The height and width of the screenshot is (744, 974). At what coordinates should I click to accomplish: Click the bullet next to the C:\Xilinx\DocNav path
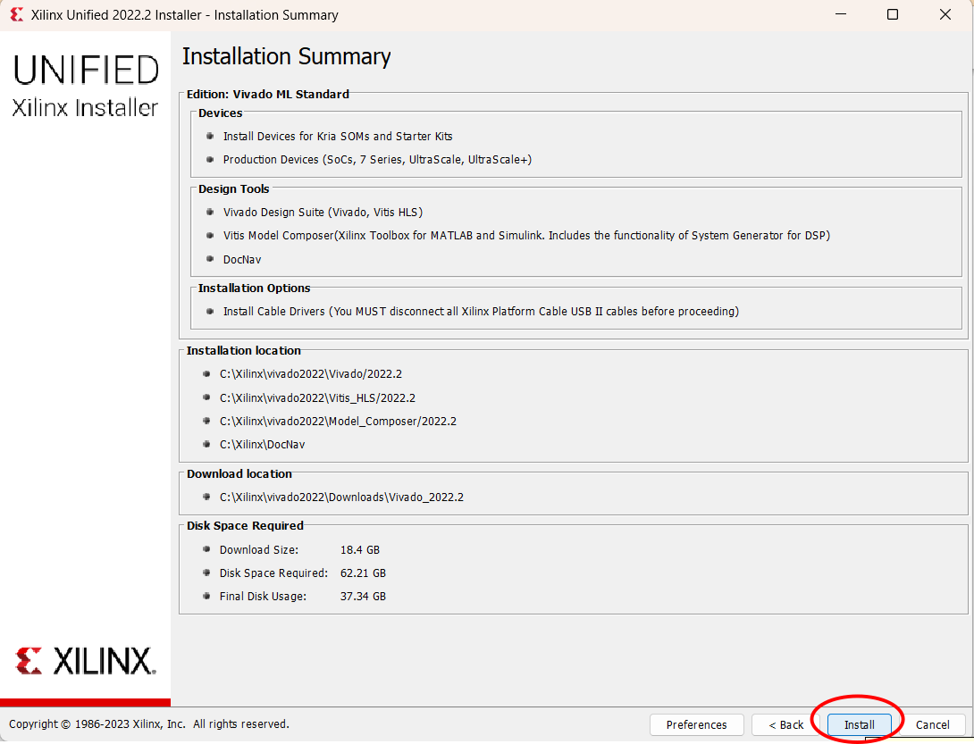pos(207,444)
